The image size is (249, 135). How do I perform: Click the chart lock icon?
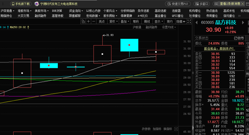pos(83,21)
